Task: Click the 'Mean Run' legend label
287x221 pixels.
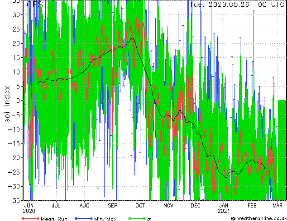Action: coord(54,219)
